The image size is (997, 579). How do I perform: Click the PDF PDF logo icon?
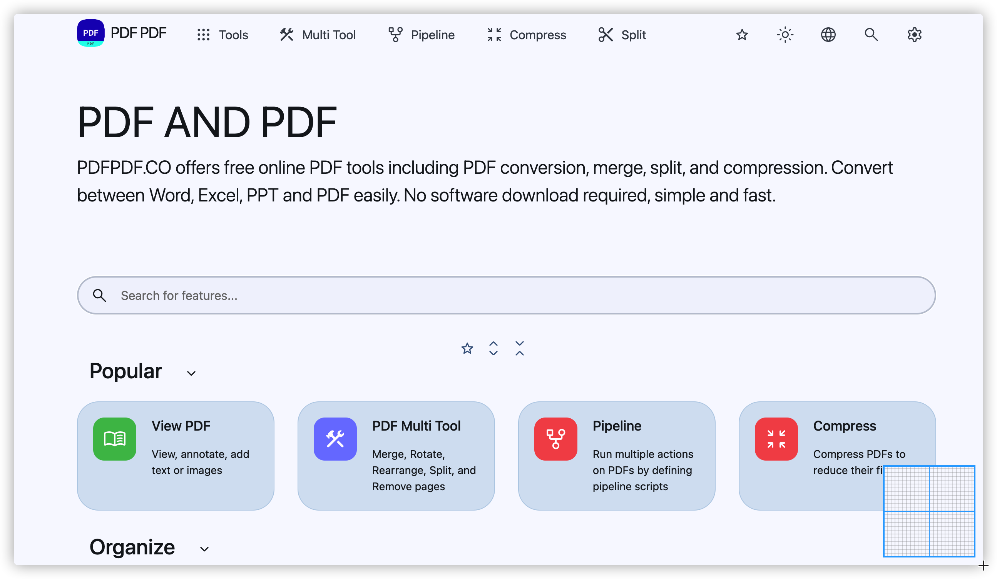click(90, 33)
